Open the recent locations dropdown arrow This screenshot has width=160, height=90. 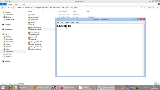pyautogui.click(x=8, y=8)
